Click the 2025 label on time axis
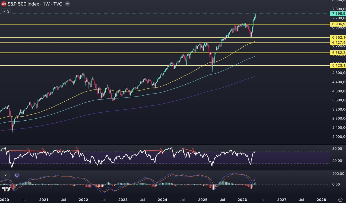346x203 pixels. [202, 200]
